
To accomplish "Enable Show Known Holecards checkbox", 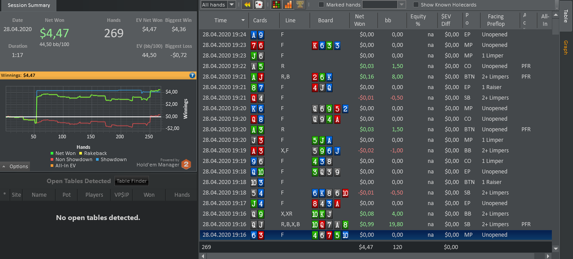I will tap(416, 4).
